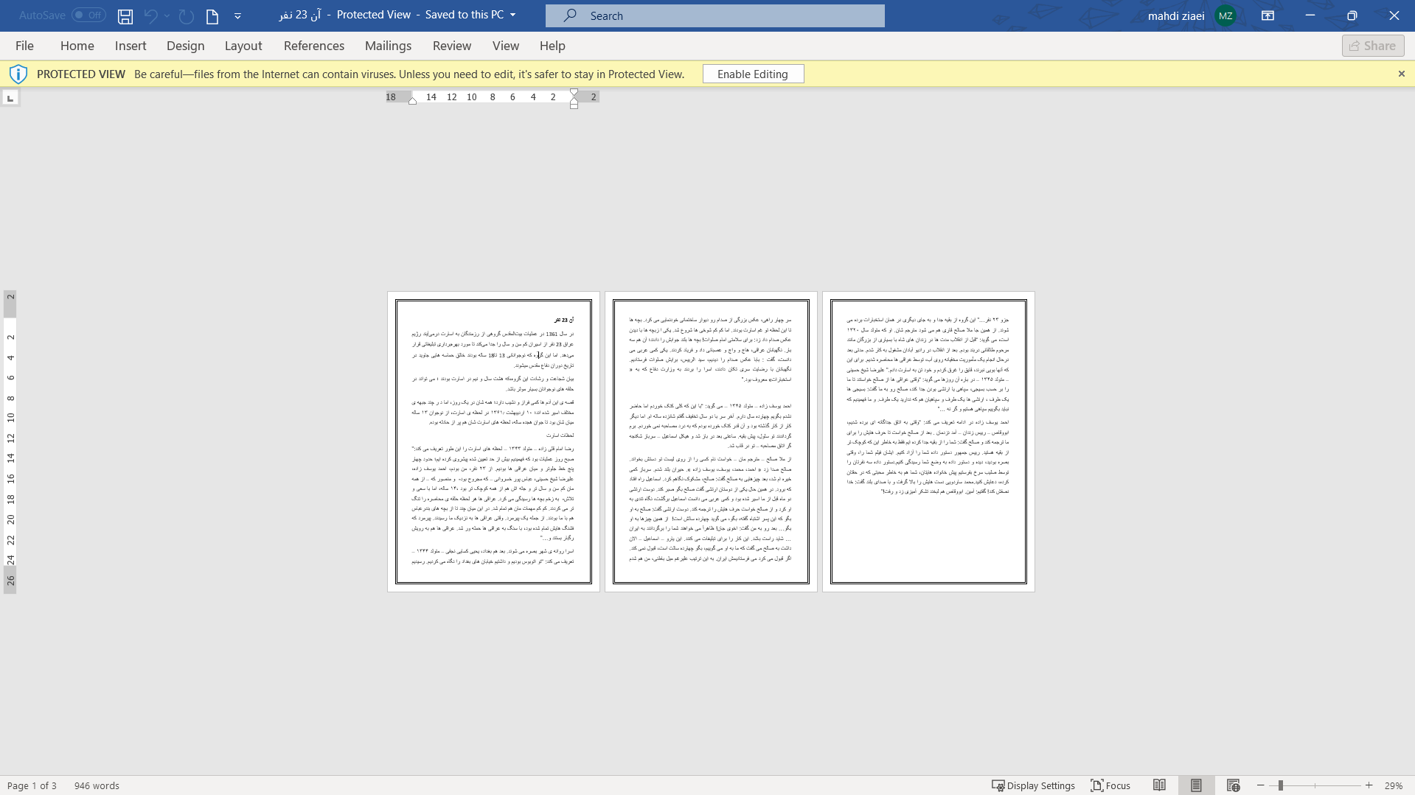
Task: Click the mahdi ziaei account name
Action: point(1176,15)
